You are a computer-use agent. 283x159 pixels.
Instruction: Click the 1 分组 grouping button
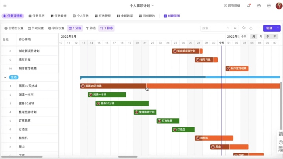[75, 28]
